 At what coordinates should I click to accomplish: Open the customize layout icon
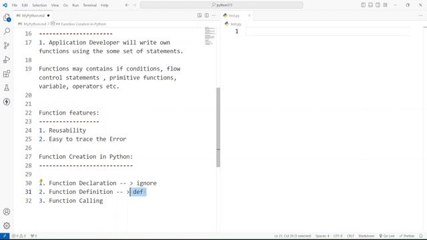tap(385, 5)
